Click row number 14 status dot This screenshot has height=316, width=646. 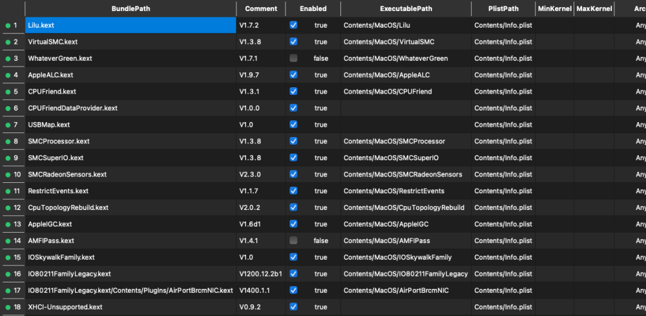7,240
